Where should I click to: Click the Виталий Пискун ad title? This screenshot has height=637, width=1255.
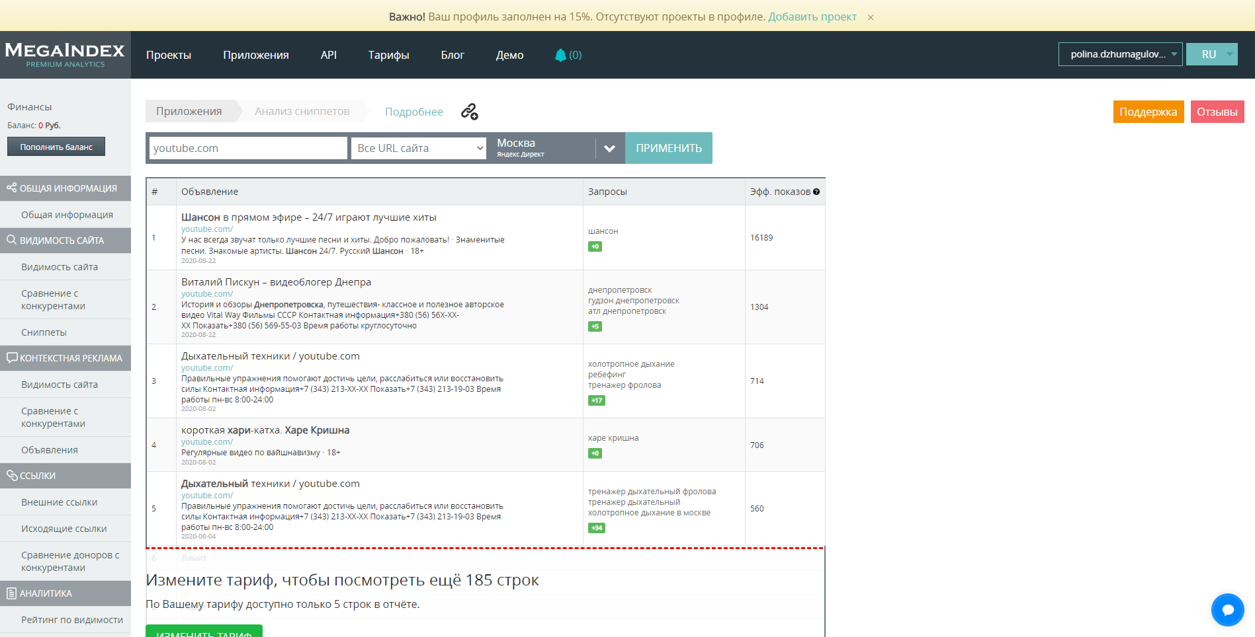coord(277,282)
